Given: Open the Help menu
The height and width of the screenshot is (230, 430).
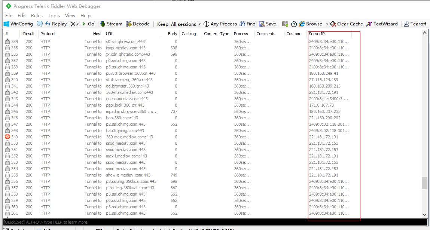Looking at the screenshot, I should [85, 16].
